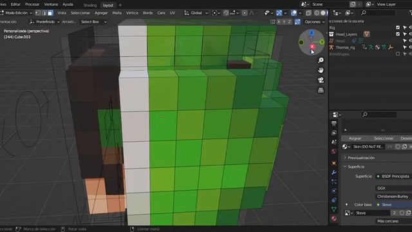Click the properties editor search field
Image resolution: width=412 pixels, height=232 pixels.
pyautogui.click(x=379, y=115)
